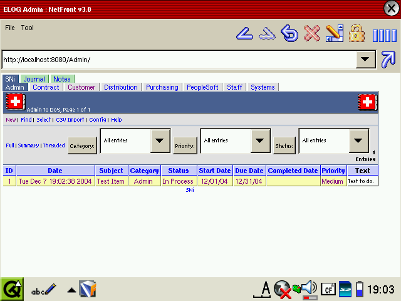Click the pencil edit toolbar icon
Viewport: 401px width, 301px height.
click(335, 33)
